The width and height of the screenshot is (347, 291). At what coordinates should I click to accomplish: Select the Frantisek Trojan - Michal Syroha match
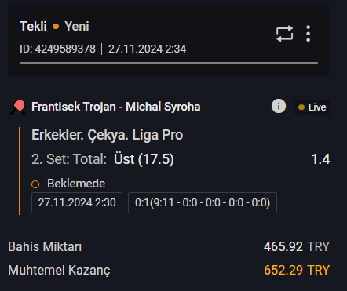(116, 107)
